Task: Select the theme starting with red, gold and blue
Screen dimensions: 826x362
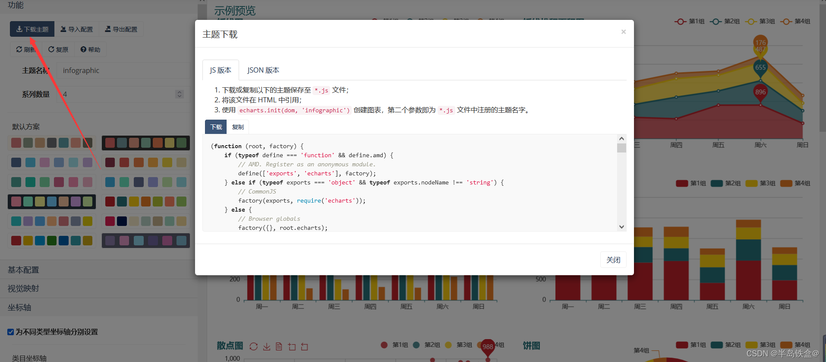Action: tap(52, 241)
